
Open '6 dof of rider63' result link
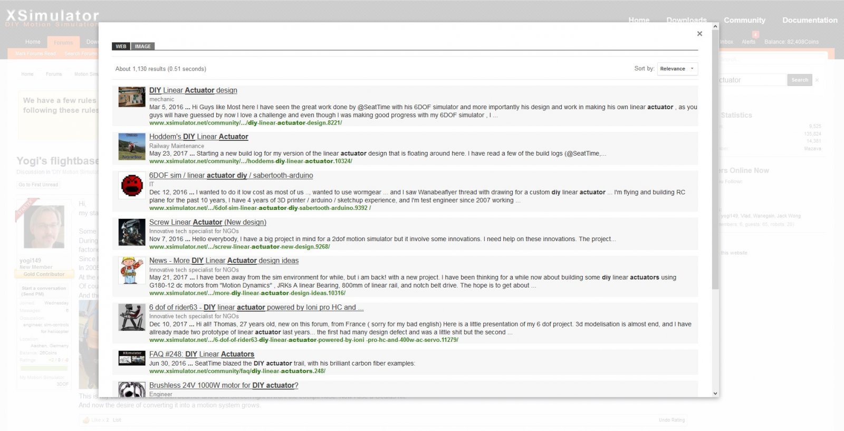(x=256, y=308)
